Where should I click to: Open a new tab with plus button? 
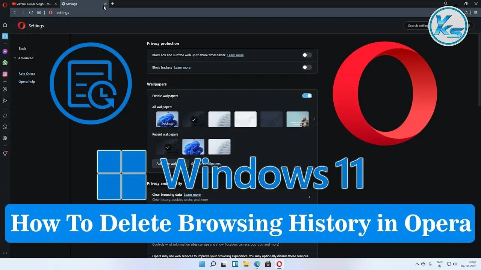click(112, 4)
